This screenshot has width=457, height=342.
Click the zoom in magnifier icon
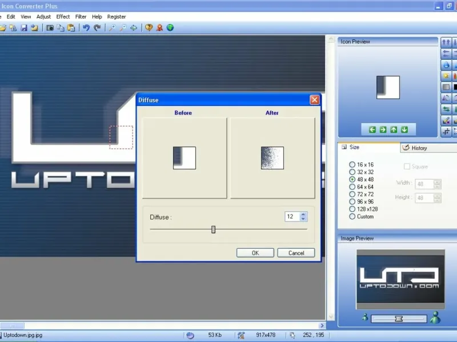[x=112, y=28]
